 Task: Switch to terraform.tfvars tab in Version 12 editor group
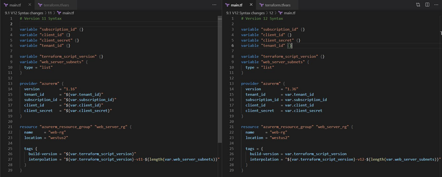click(276, 5)
